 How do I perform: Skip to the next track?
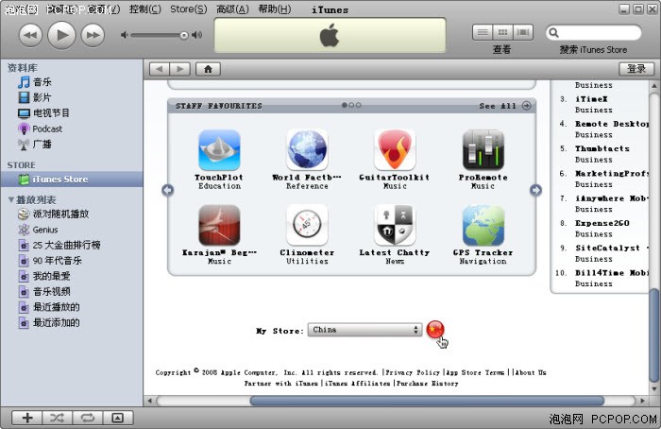(93, 35)
